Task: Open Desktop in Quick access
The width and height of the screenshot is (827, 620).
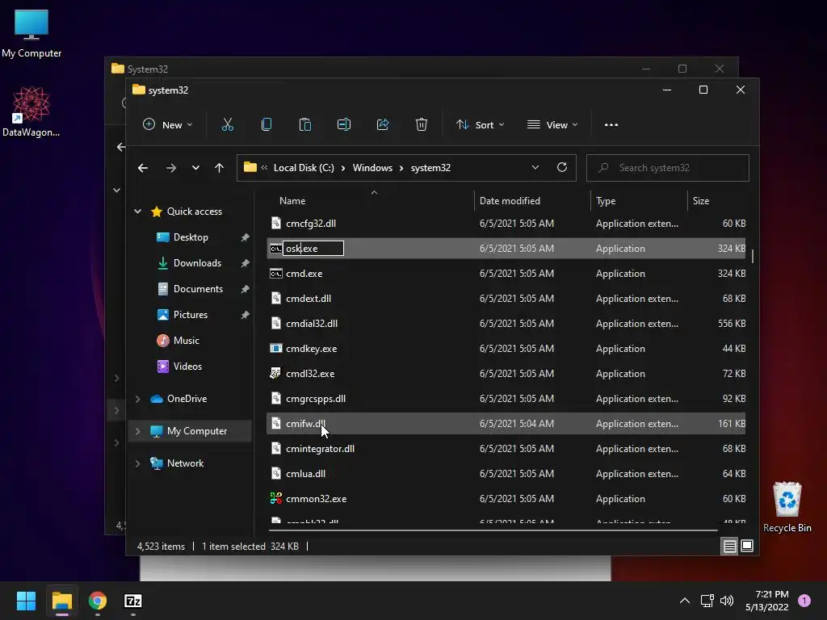Action: (x=191, y=237)
